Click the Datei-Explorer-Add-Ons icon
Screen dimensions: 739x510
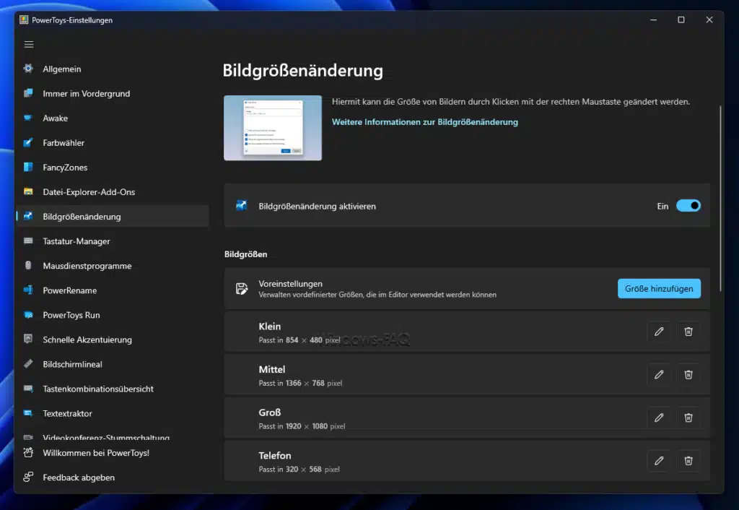point(28,191)
